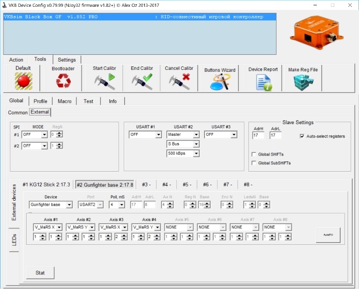Viewport: 359px width, 289px height.
Task: Select the #2 Gunfighter base device tab
Action: 105,185
